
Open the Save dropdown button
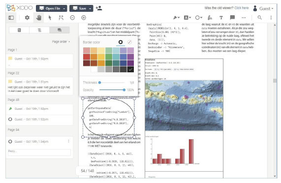click(81, 8)
